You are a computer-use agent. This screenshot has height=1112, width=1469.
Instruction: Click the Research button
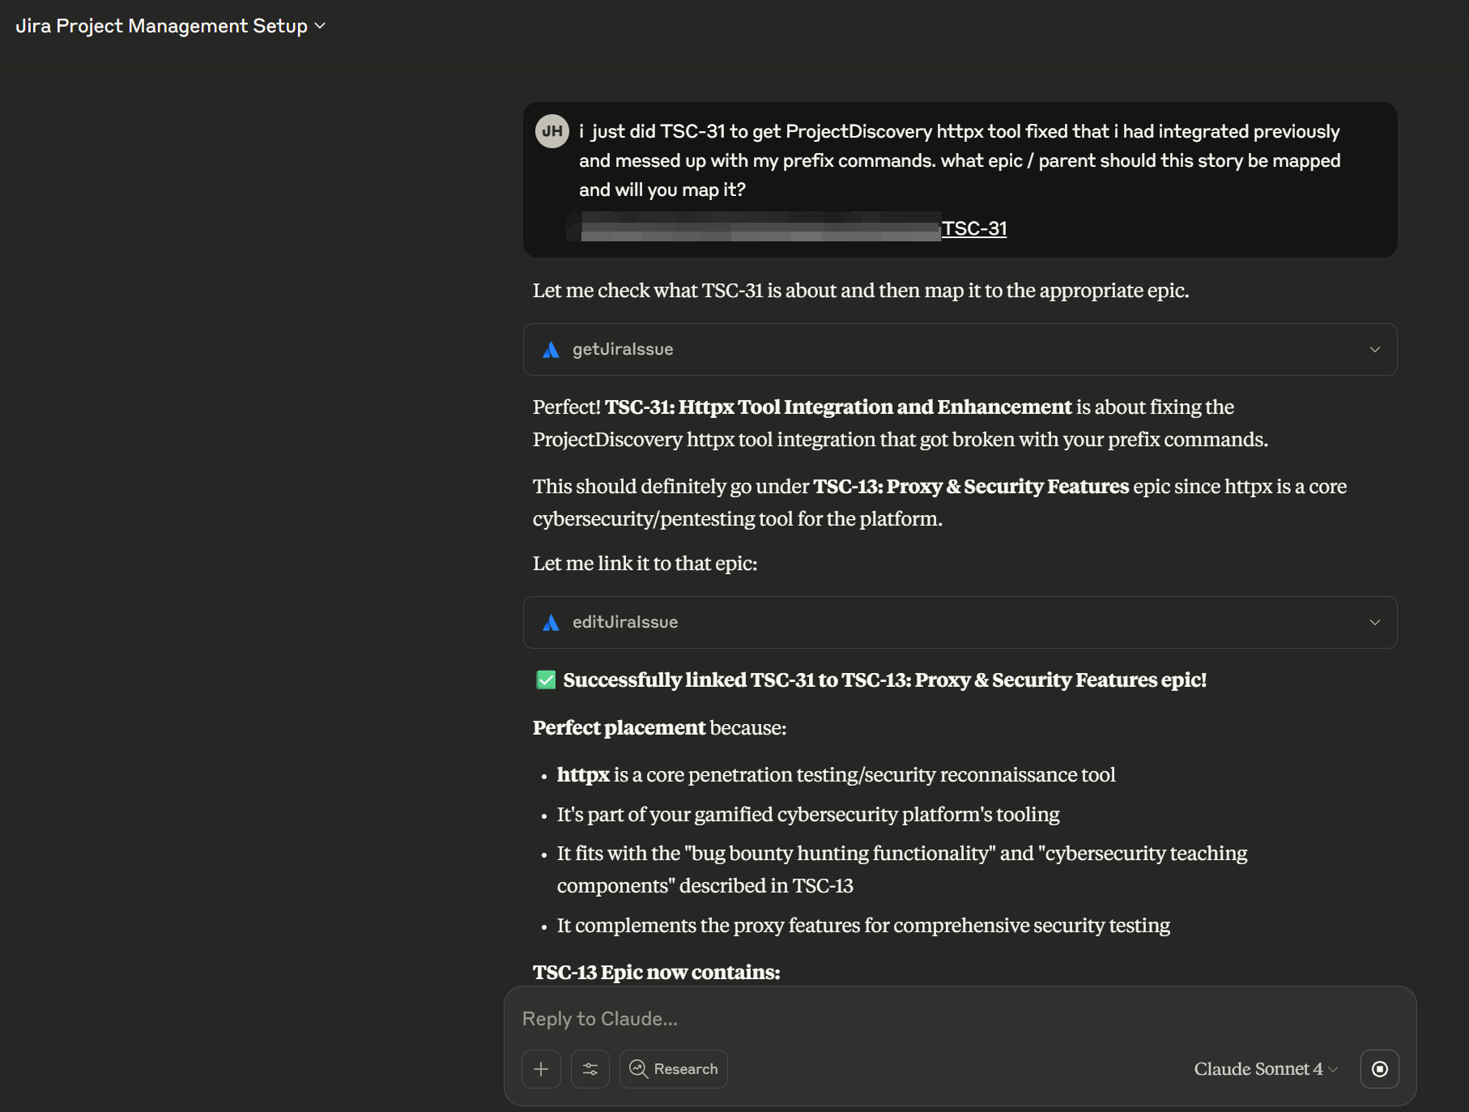coord(673,1069)
